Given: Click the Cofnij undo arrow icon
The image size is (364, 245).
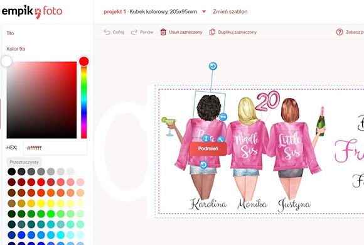Looking at the screenshot, I should [x=107, y=32].
